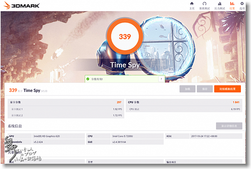Click the Save (保存) button
251x169 pixels.
(205, 89)
